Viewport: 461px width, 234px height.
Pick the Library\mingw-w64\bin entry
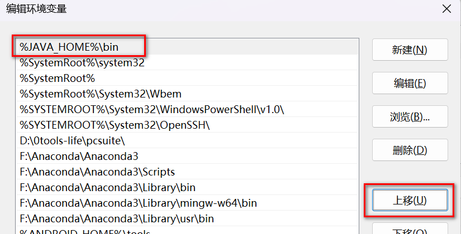187,203
